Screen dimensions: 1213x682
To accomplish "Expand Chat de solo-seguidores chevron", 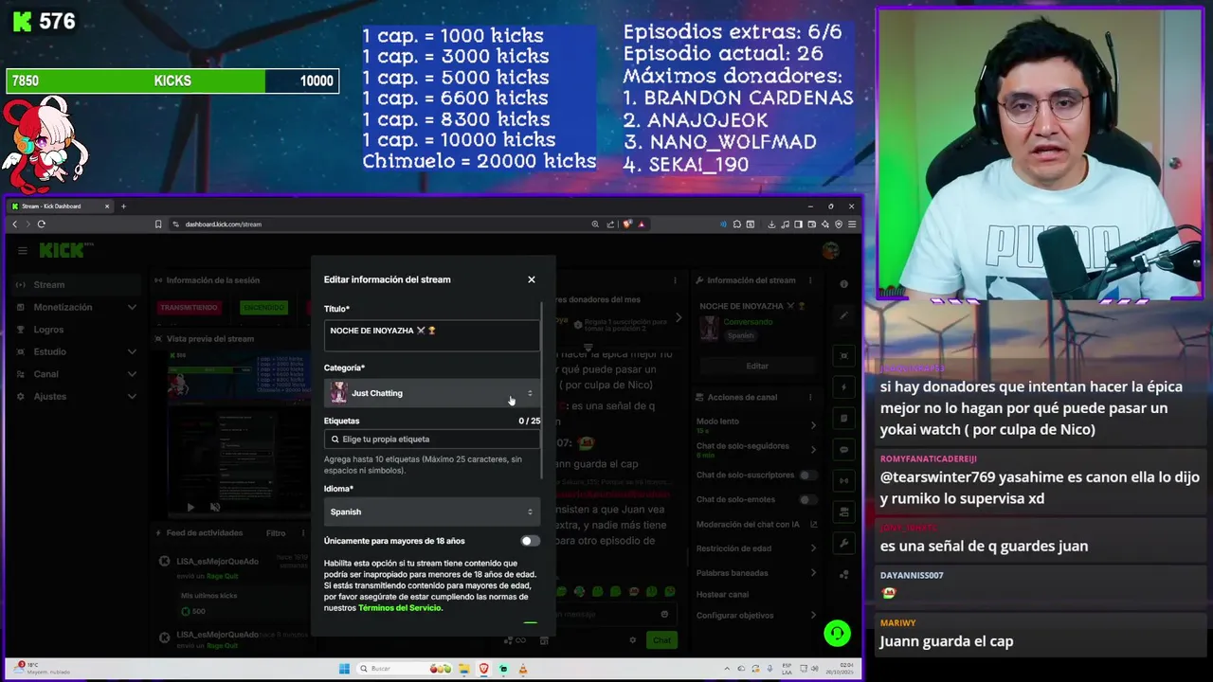I will point(813,450).
